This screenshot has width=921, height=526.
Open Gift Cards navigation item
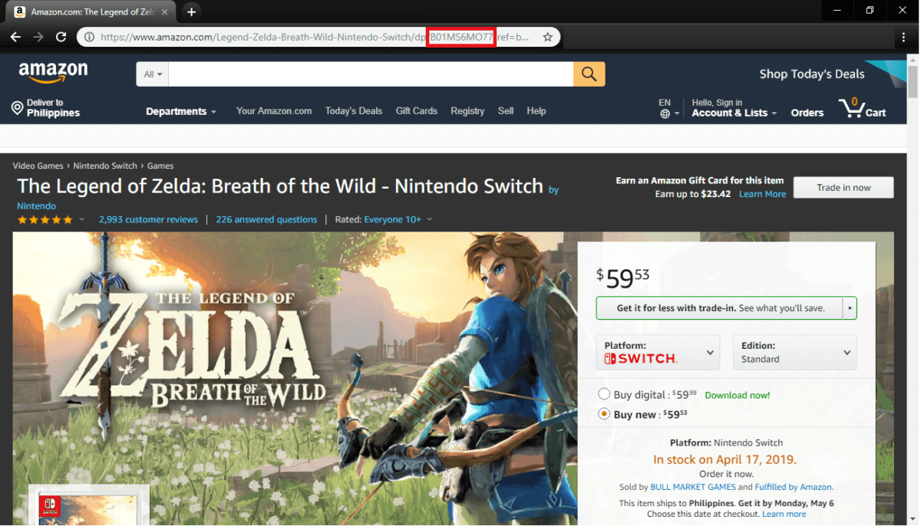(417, 111)
